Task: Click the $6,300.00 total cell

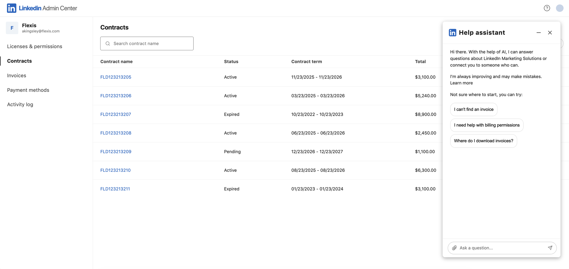Action: [425, 170]
